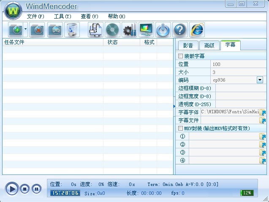The height and width of the screenshot is (202, 269).
Task: Switch to the 高级 tab
Action: [x=209, y=46]
